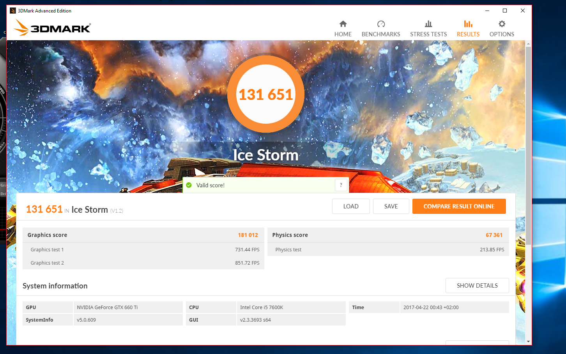
Task: Click the vertical scrollbar thumb
Action: tap(528, 146)
